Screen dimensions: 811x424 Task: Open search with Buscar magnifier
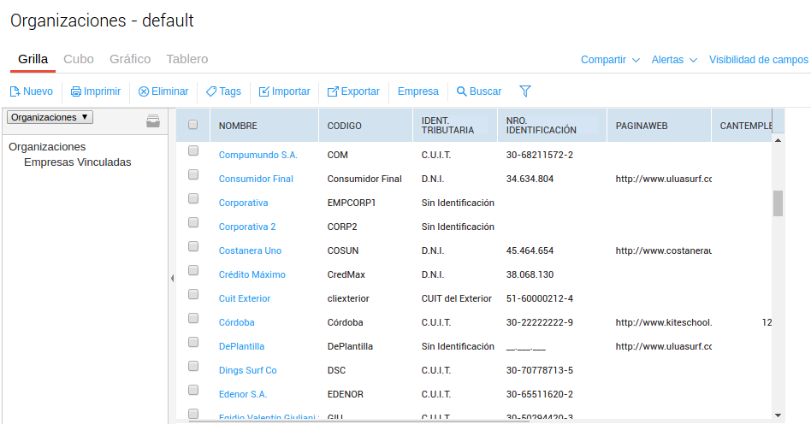coord(462,91)
